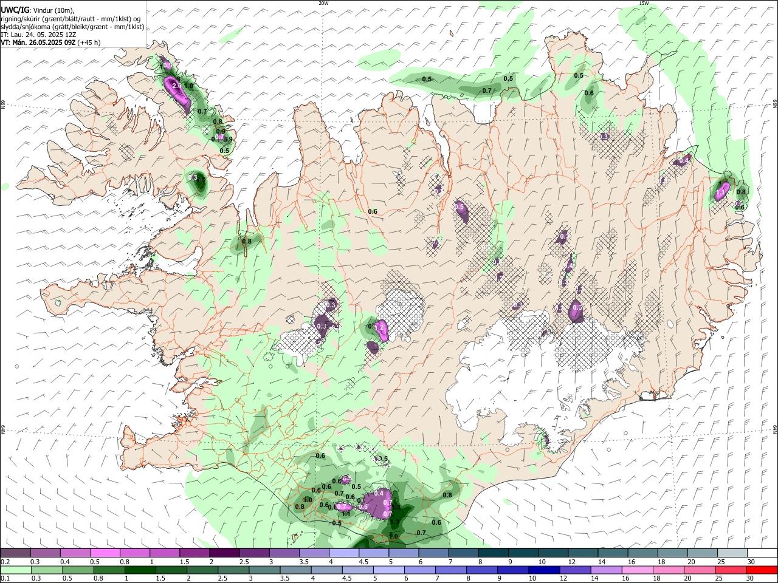778x583 pixels.
Task: Pick the lavender swatch starting at 4 in snow legend
Action: coord(343,553)
